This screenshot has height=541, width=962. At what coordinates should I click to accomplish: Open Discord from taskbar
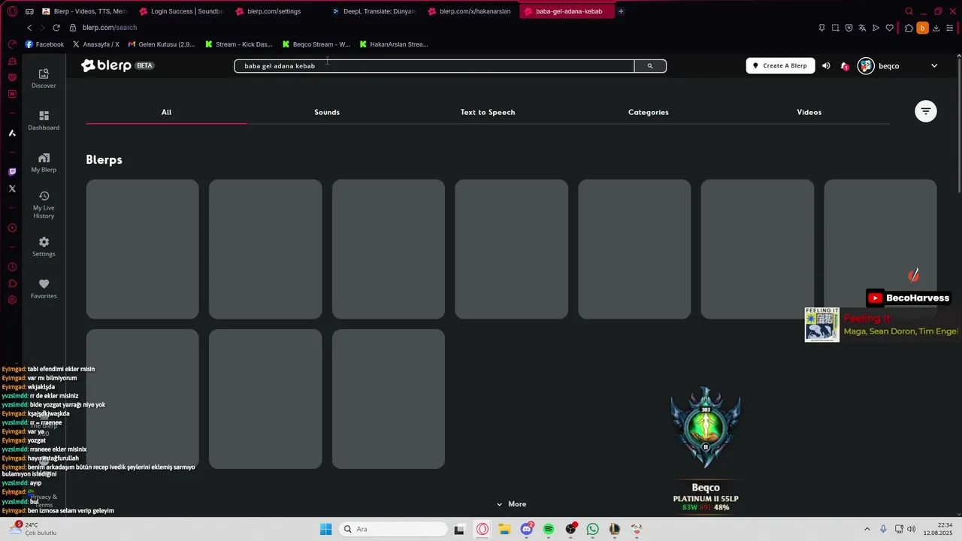pyautogui.click(x=527, y=529)
